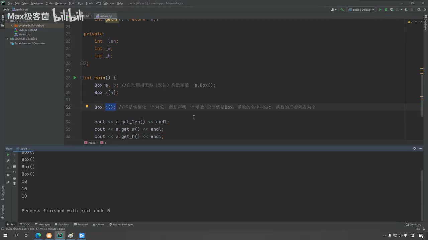Open the code | Debug configuration dropdown
This screenshot has height=240, width=428.
coord(361,10)
